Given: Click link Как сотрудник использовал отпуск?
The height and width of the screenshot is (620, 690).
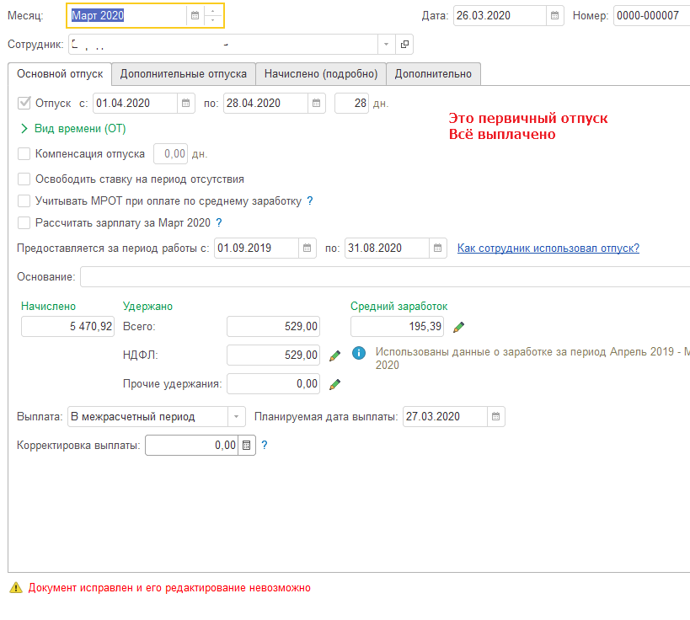Looking at the screenshot, I should point(548,248).
